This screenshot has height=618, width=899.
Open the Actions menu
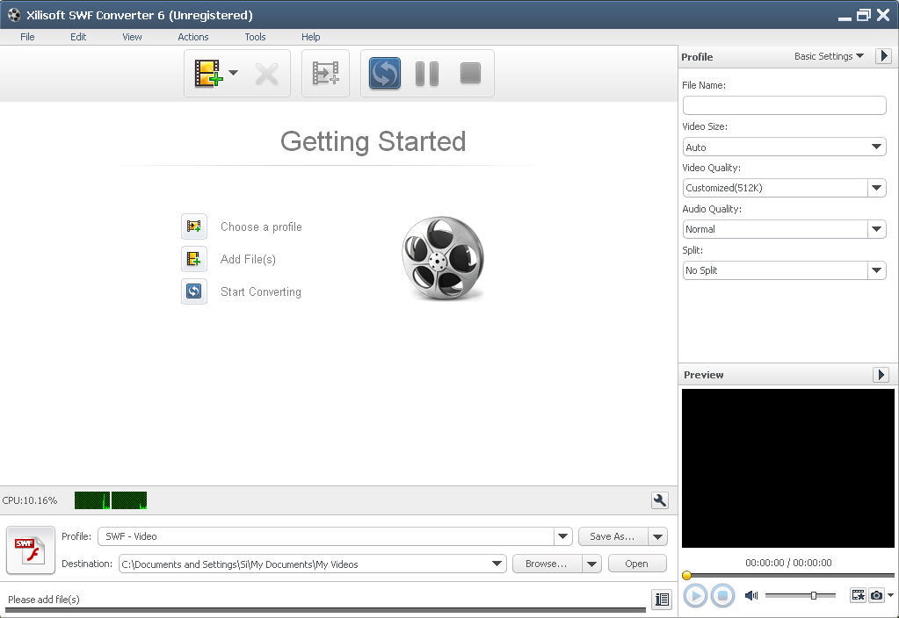point(193,37)
